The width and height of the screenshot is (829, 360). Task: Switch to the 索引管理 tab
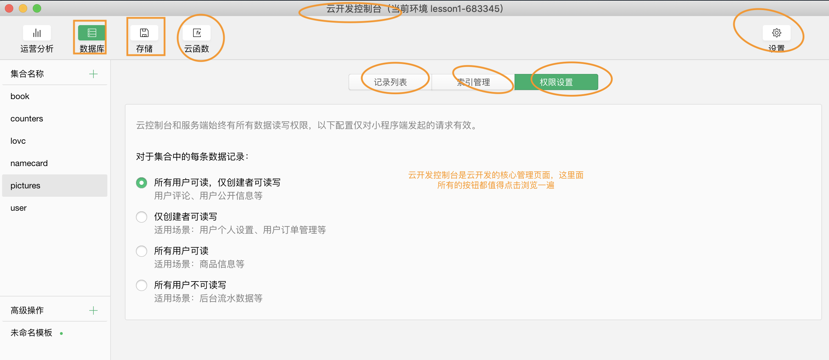click(x=473, y=82)
